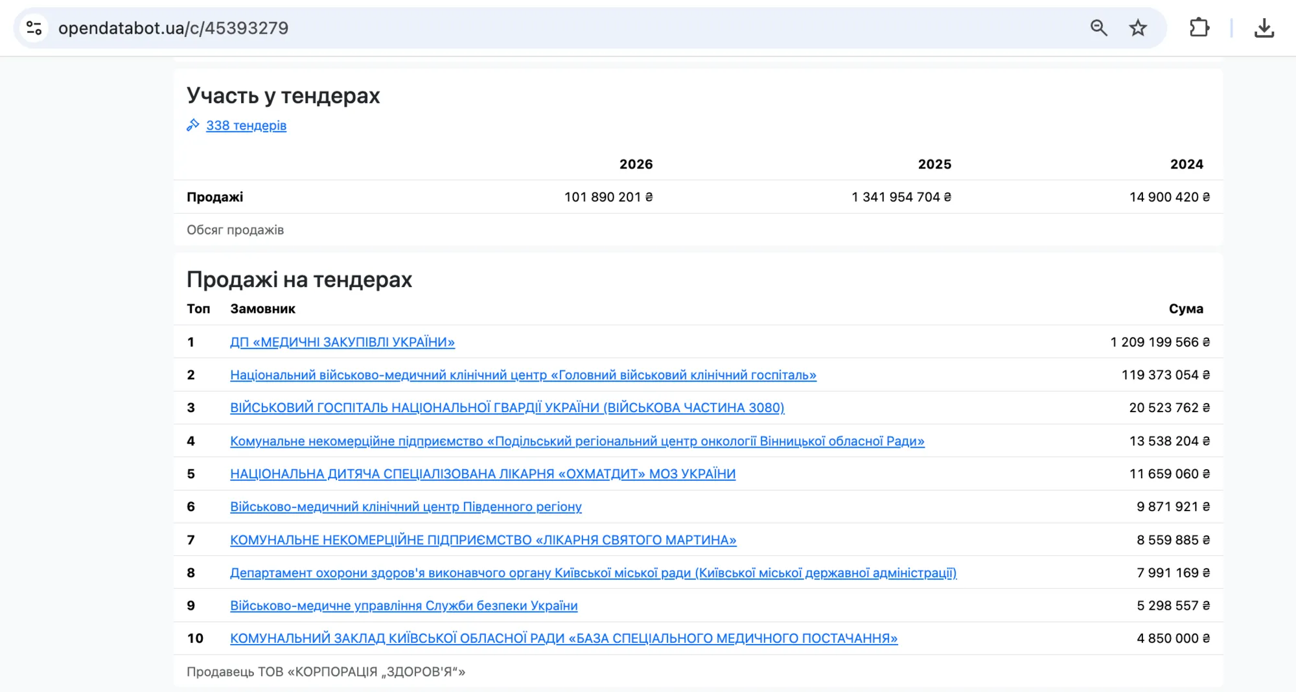Open Подільський регіональний центр онкології link
The width and height of the screenshot is (1296, 692).
coord(577,441)
